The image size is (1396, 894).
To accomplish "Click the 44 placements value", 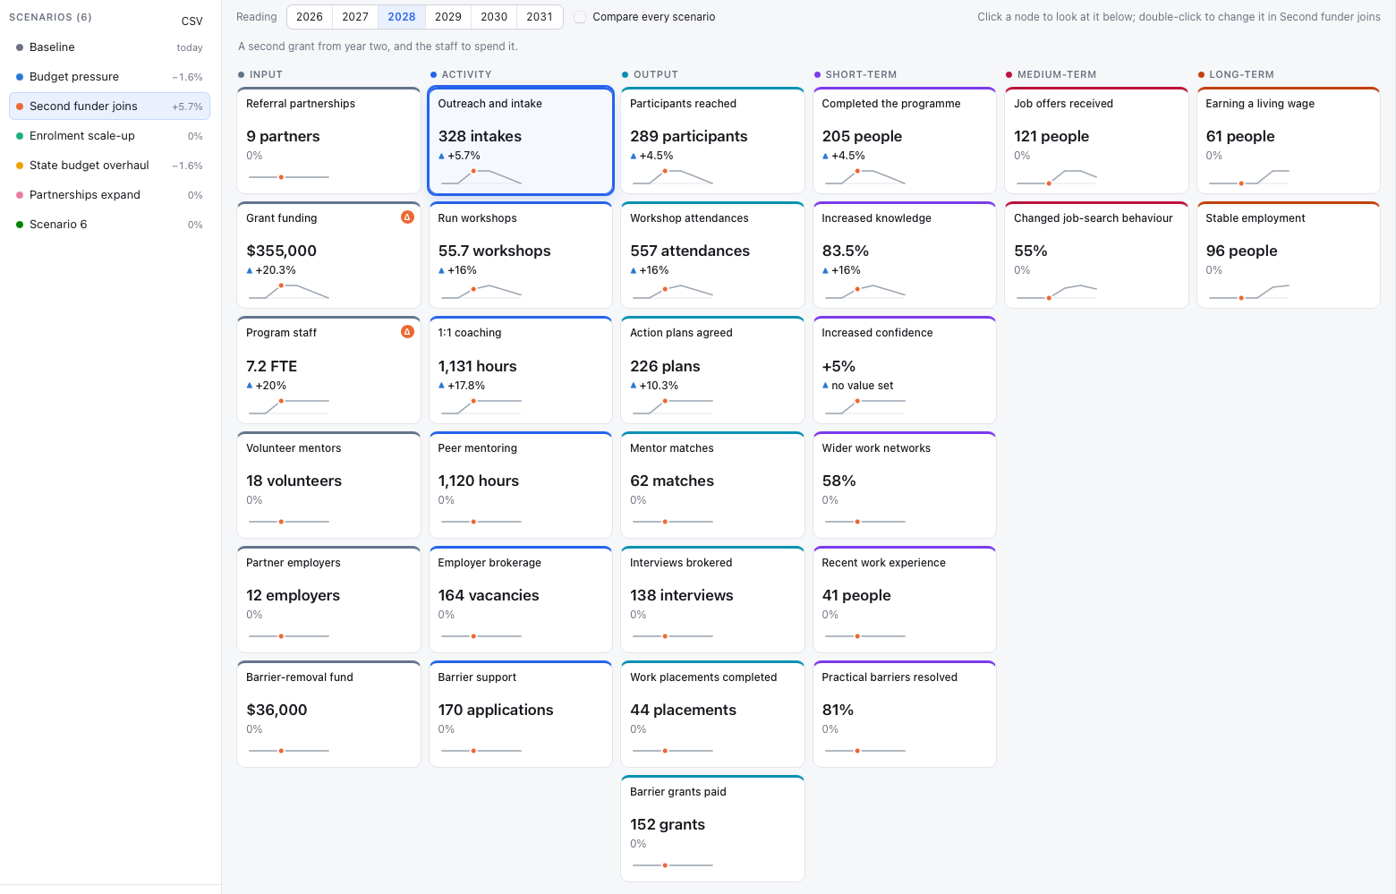I will (x=683, y=710).
